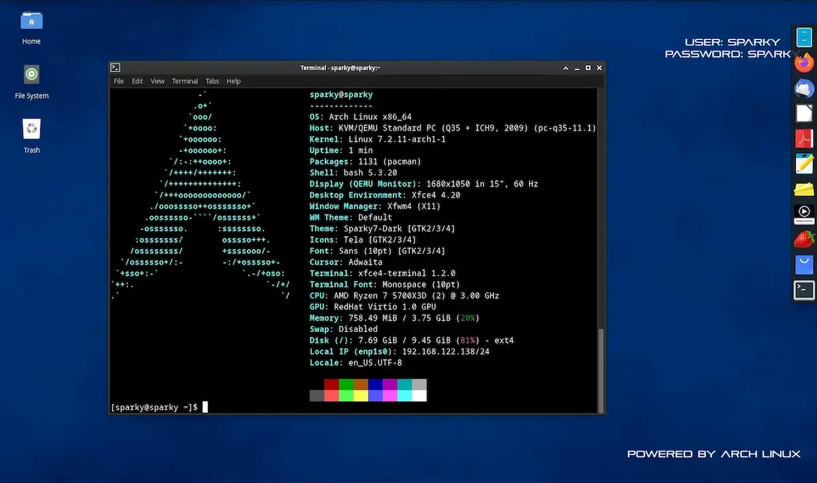Click the 'Theme: Sparky7-Dark' line
Image resolution: width=817 pixels, height=483 pixels.
pos(383,229)
